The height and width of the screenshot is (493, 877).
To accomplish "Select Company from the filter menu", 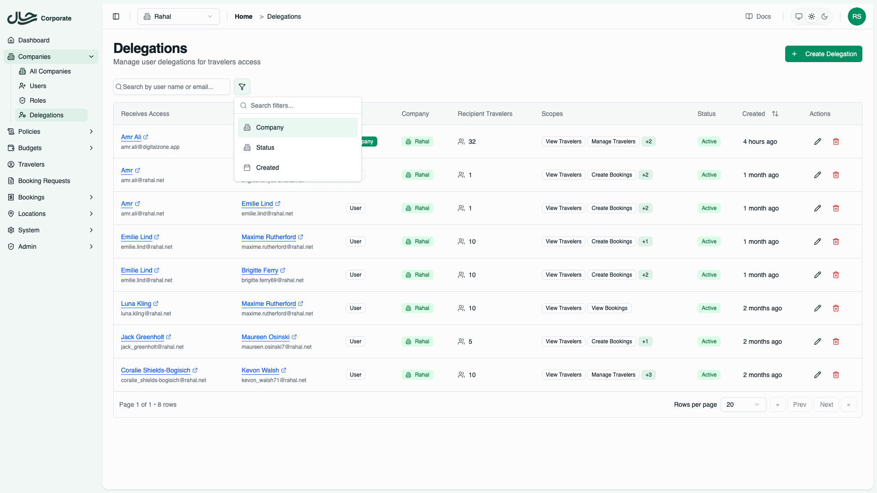I will (x=269, y=127).
